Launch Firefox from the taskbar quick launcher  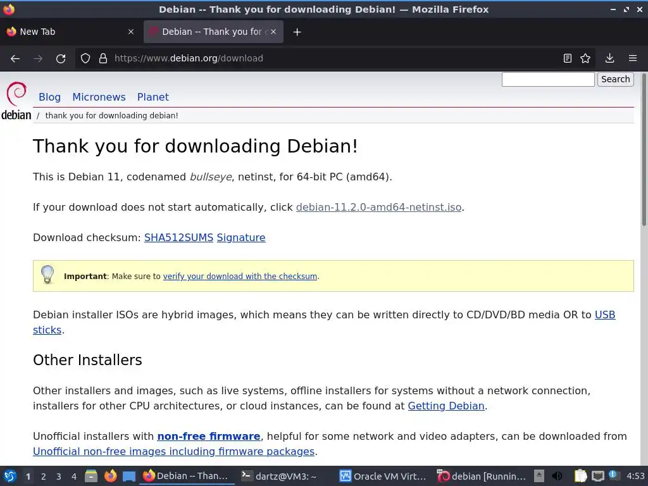110,476
